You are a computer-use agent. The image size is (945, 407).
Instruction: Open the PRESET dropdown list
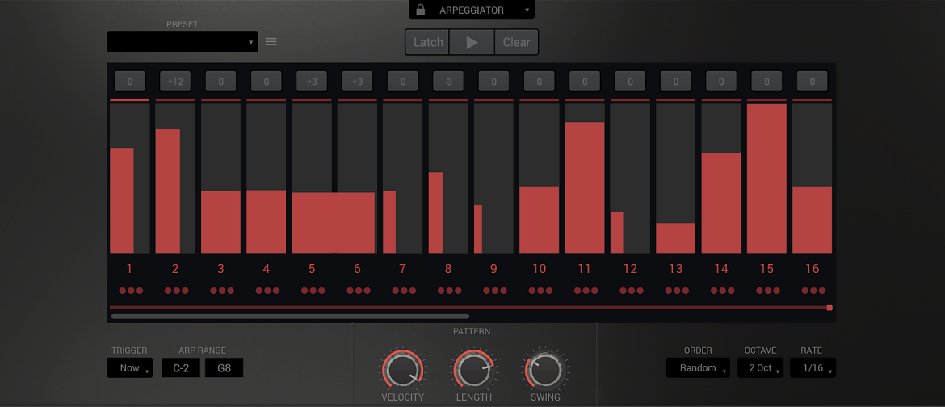[x=183, y=42]
